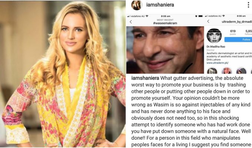Click the iamshaniera username in header
Viewport: 252px width, 148px height.
tap(160, 5)
